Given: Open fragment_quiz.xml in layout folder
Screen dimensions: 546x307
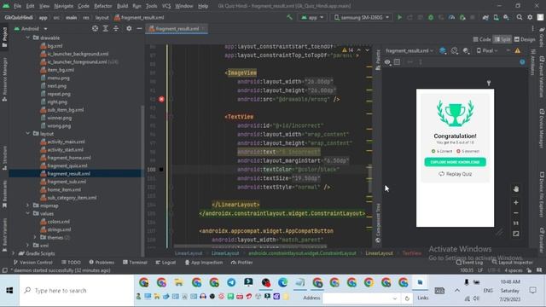Looking at the screenshot, I should coord(67,165).
